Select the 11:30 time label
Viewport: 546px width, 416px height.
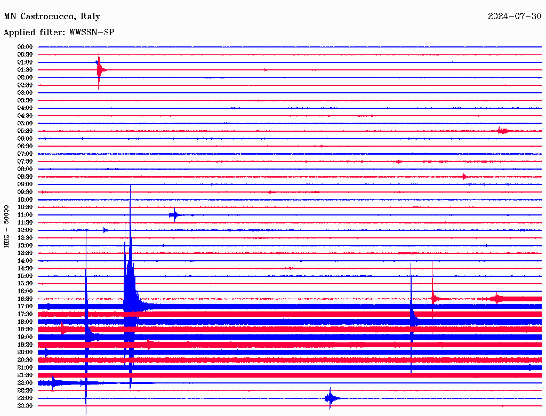tap(25, 222)
